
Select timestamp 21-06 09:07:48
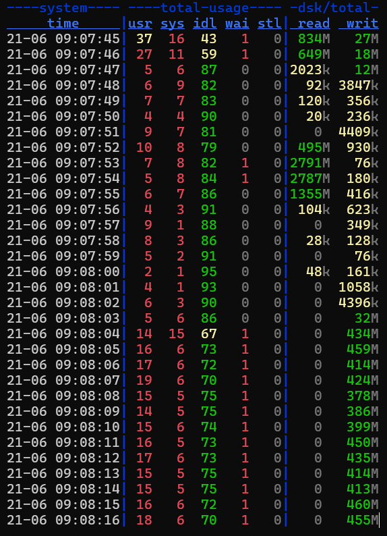pyautogui.click(x=63, y=85)
